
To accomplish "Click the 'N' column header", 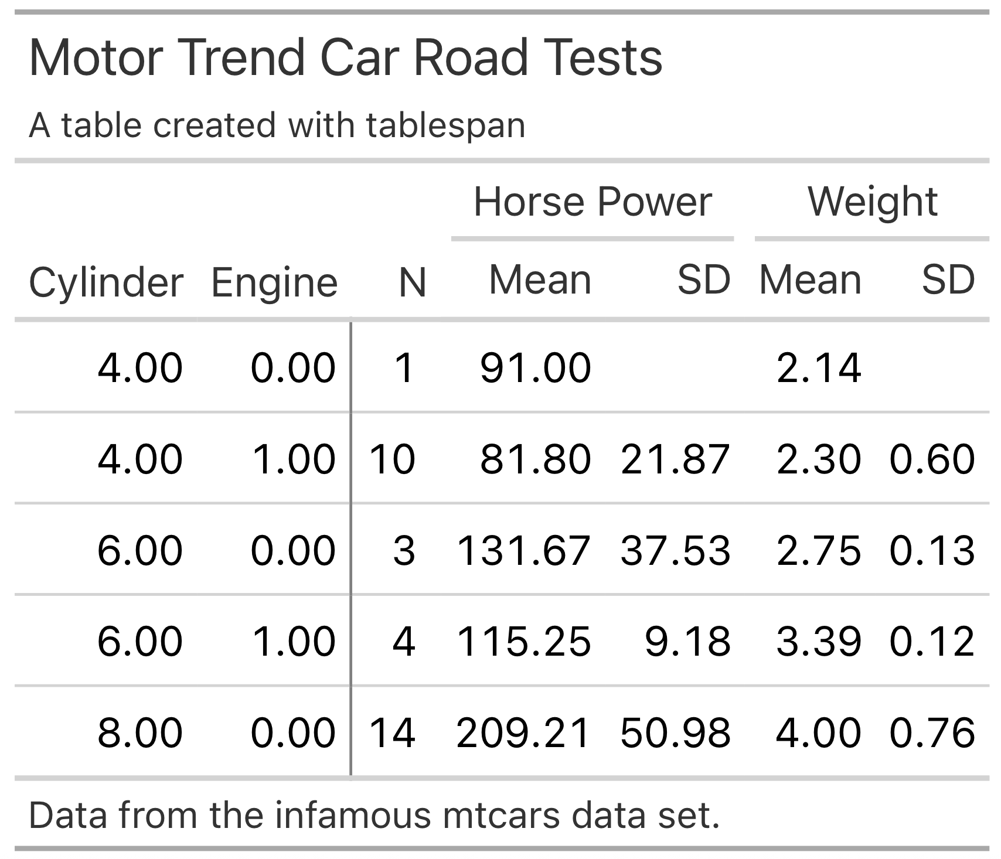I will click(x=412, y=282).
